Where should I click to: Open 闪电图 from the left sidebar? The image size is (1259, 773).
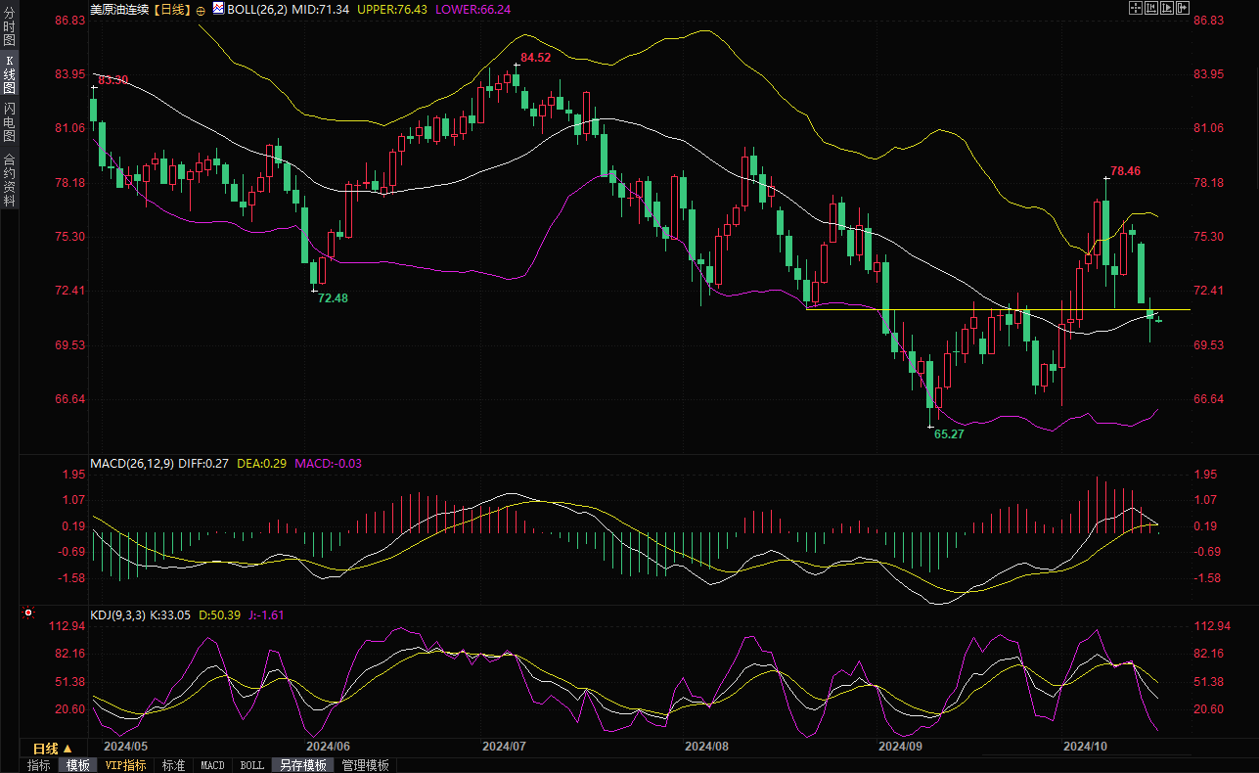[x=9, y=121]
